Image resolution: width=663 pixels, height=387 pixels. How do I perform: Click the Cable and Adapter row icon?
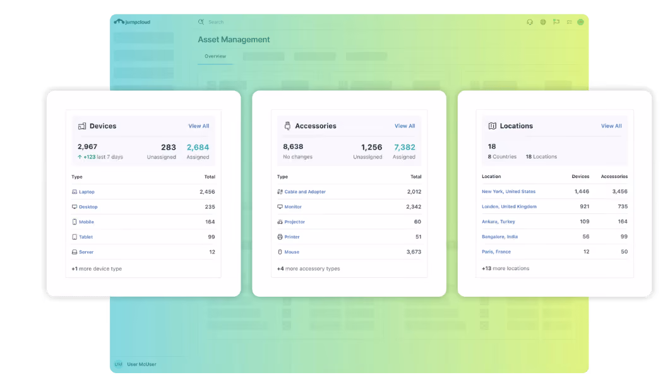(x=280, y=192)
